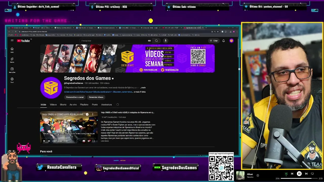Toggle subtitles on featured video
Screen dimensions: 324x182
click(x=84, y=141)
